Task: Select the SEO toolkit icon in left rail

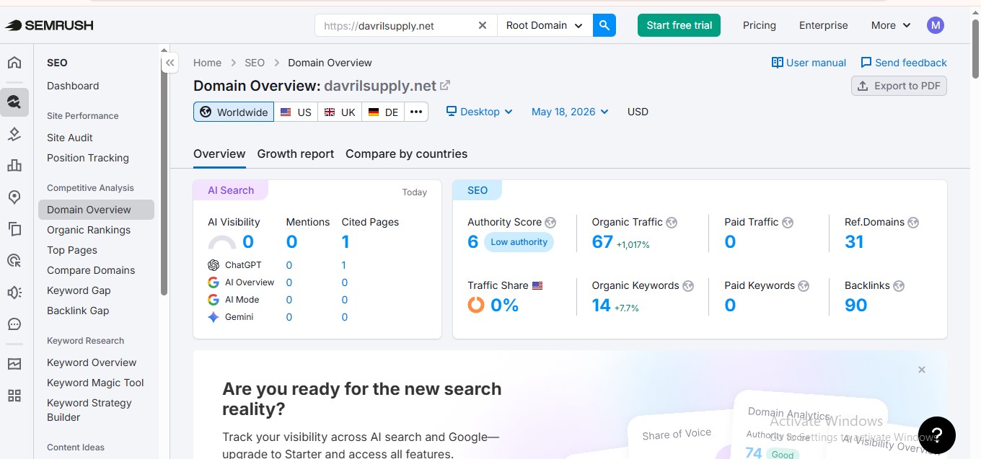Action: [14, 102]
